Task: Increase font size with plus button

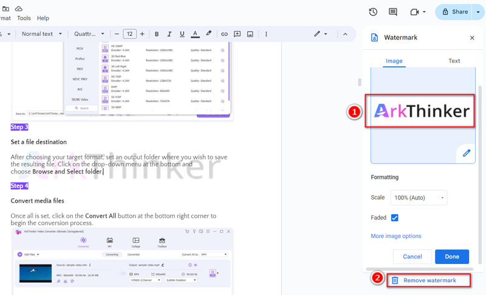Action: (x=142, y=34)
